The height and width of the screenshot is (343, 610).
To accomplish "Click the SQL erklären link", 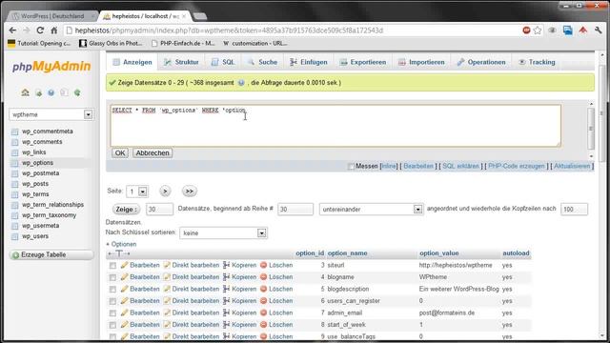I will pos(460,167).
